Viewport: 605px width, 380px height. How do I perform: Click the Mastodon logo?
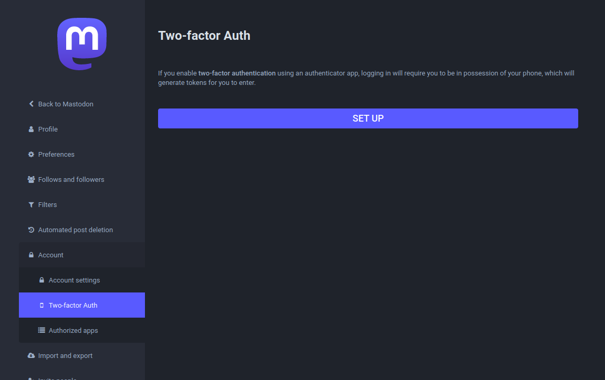82,44
